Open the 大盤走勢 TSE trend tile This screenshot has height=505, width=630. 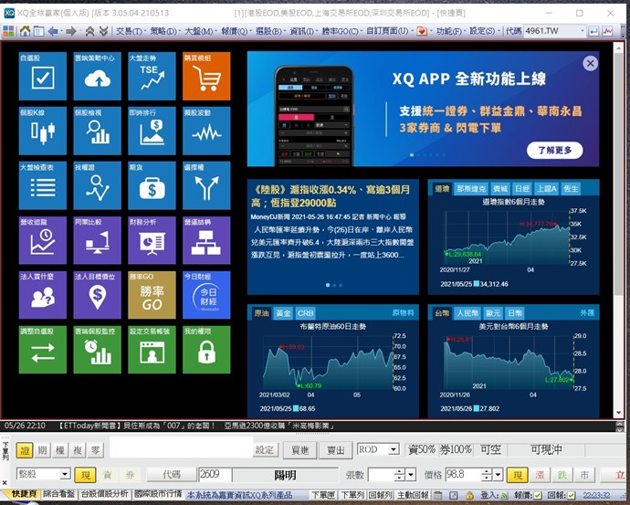coord(152,76)
